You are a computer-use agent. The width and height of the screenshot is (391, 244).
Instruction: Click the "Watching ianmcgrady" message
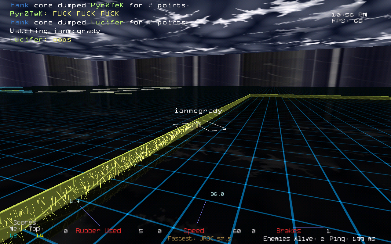(55, 31)
